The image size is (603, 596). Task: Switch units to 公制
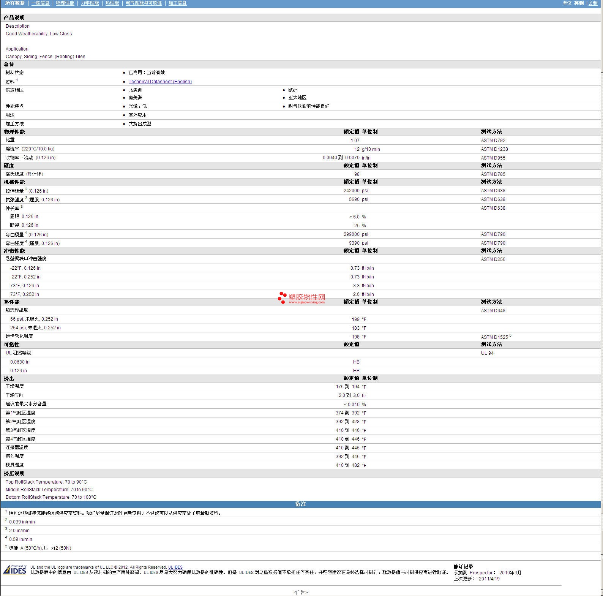593,3
